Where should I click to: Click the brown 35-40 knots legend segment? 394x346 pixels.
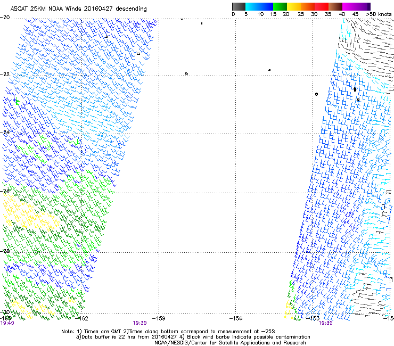click(335, 6)
